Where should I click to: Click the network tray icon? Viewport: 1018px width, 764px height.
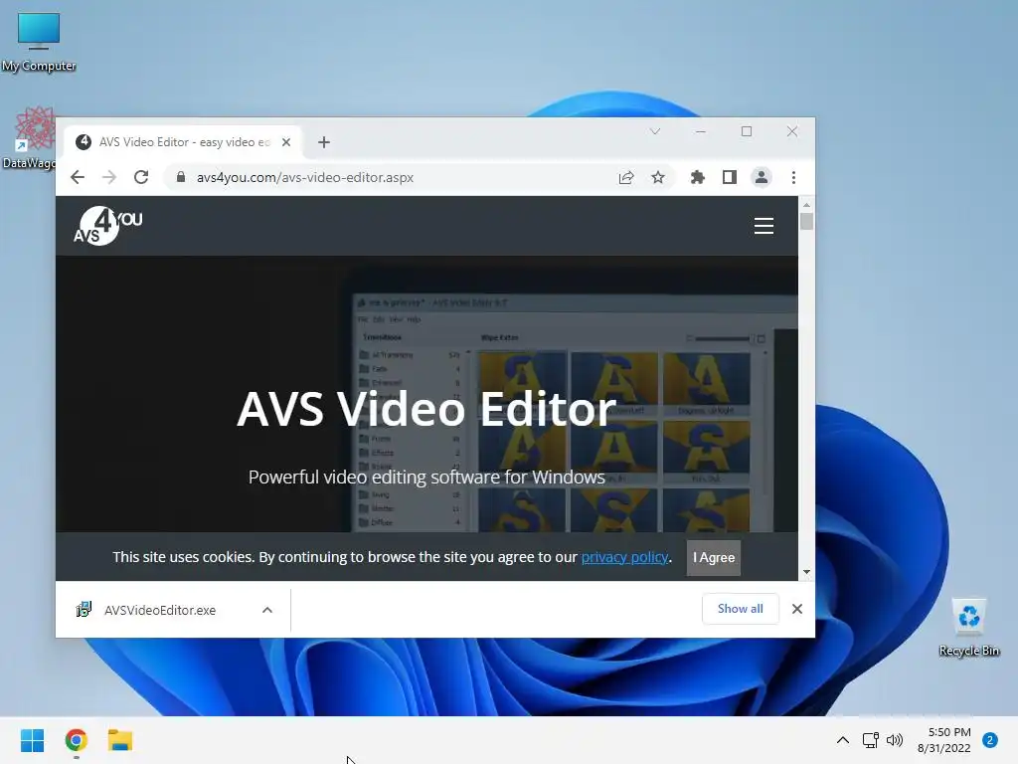click(870, 740)
